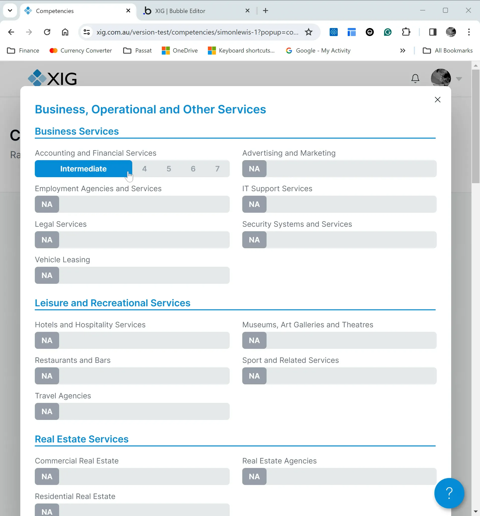Click NA for IT Support Services
This screenshot has width=480, height=516.
click(x=254, y=204)
